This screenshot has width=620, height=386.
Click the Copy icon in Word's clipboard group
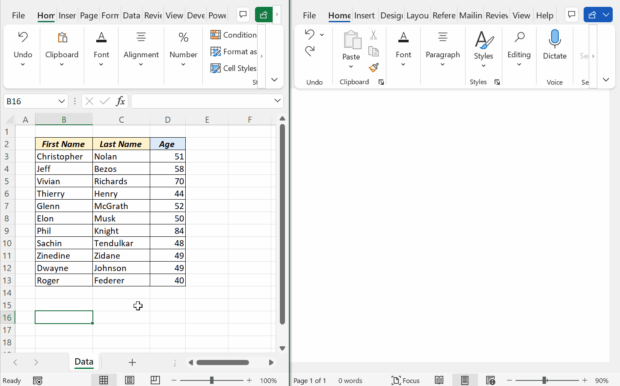(x=373, y=51)
